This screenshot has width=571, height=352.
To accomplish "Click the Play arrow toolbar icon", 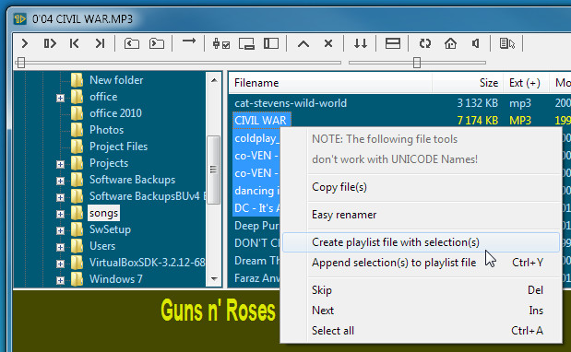I will point(25,43).
